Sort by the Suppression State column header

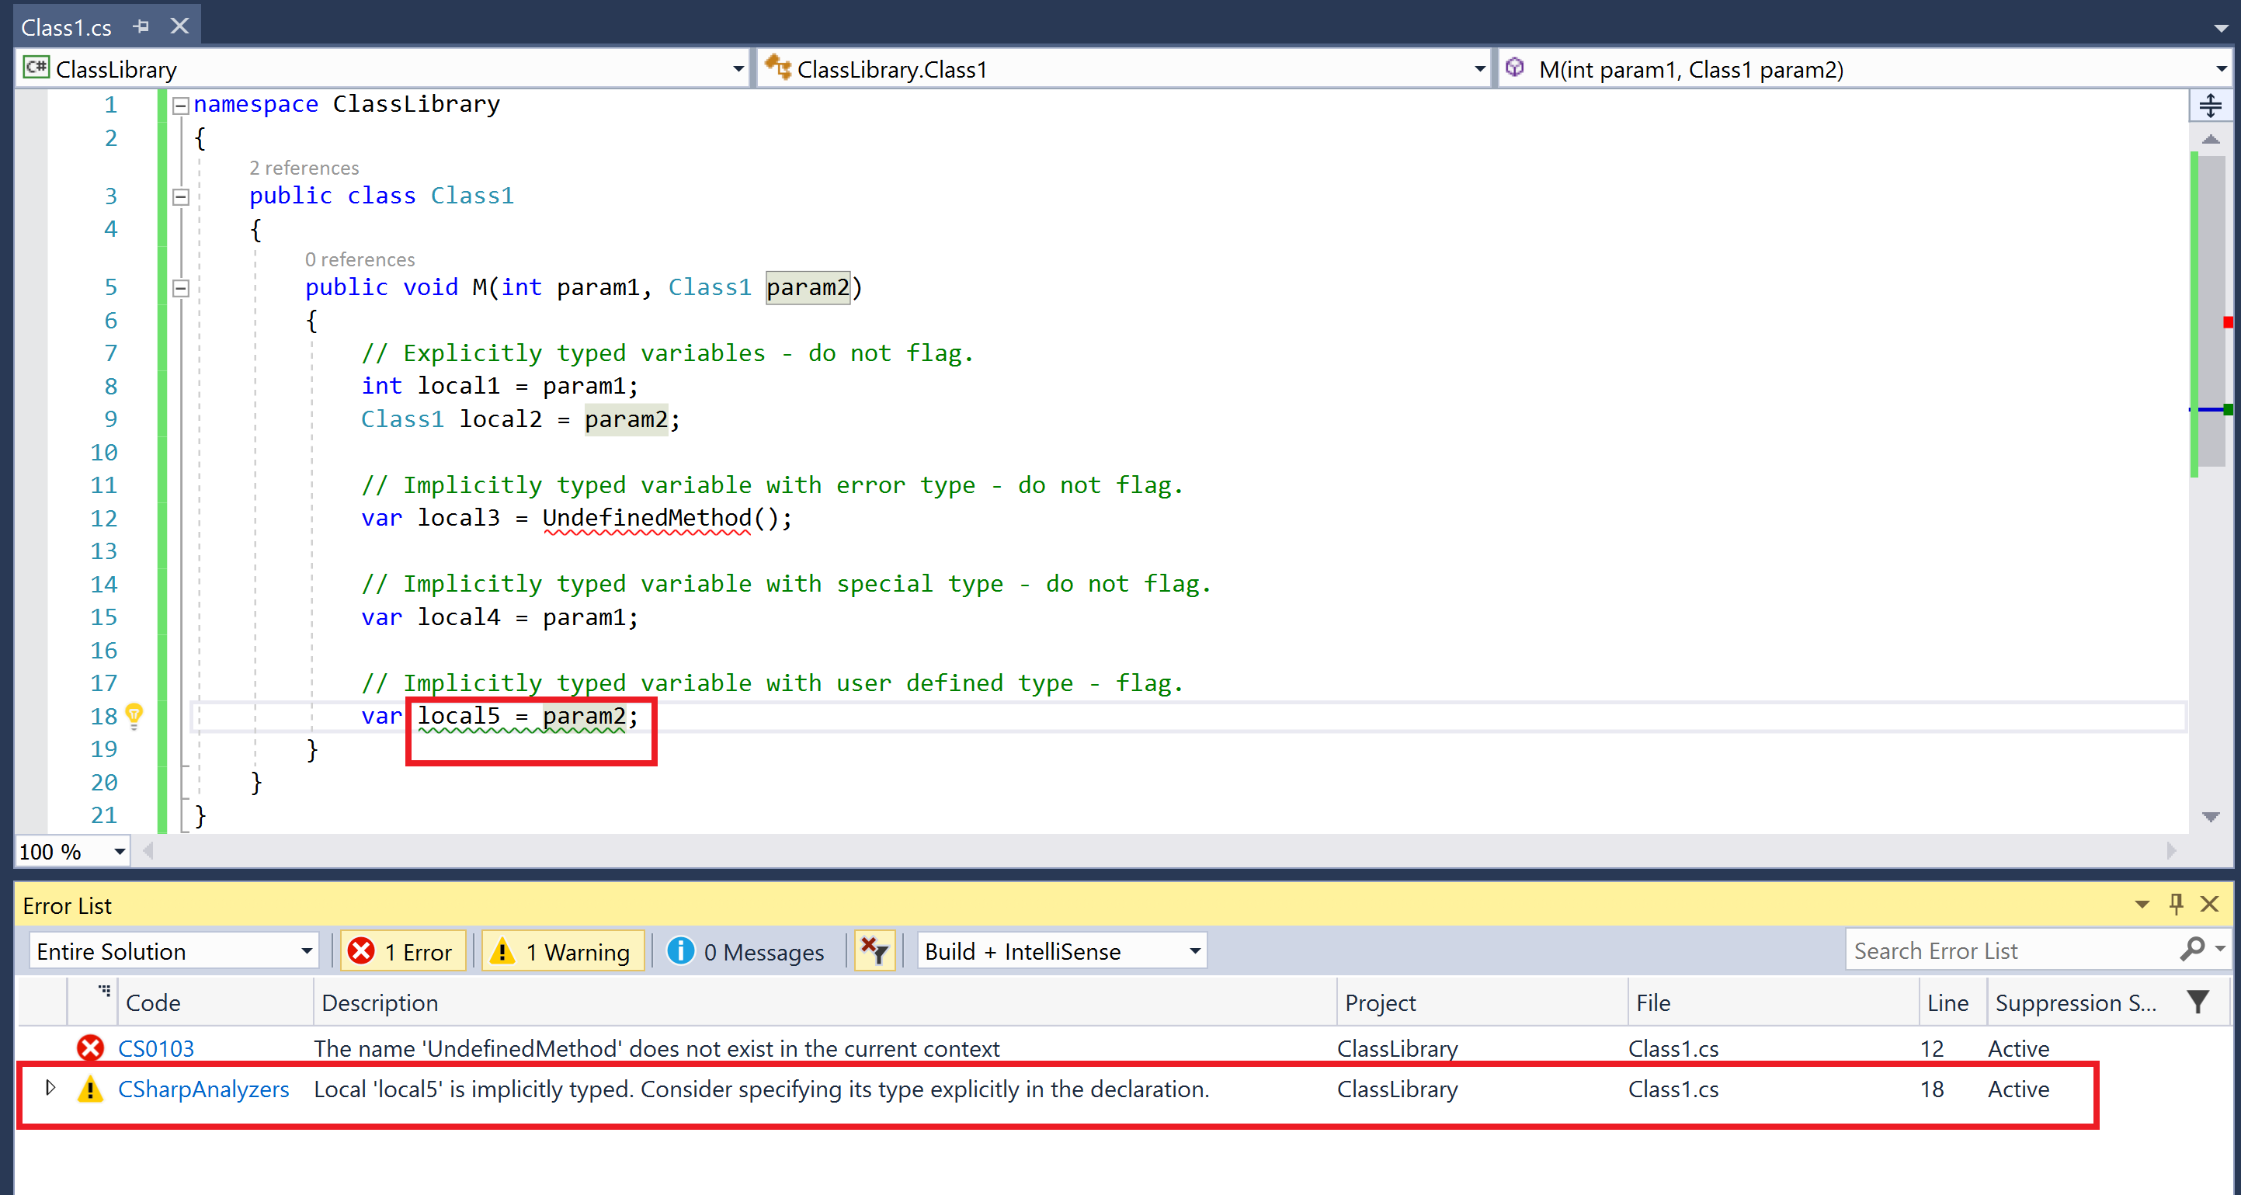[x=2076, y=1002]
